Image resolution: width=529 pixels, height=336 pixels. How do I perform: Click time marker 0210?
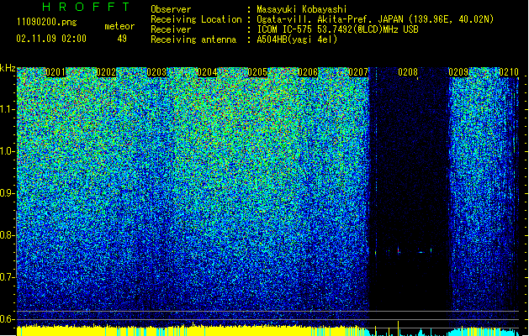point(509,72)
